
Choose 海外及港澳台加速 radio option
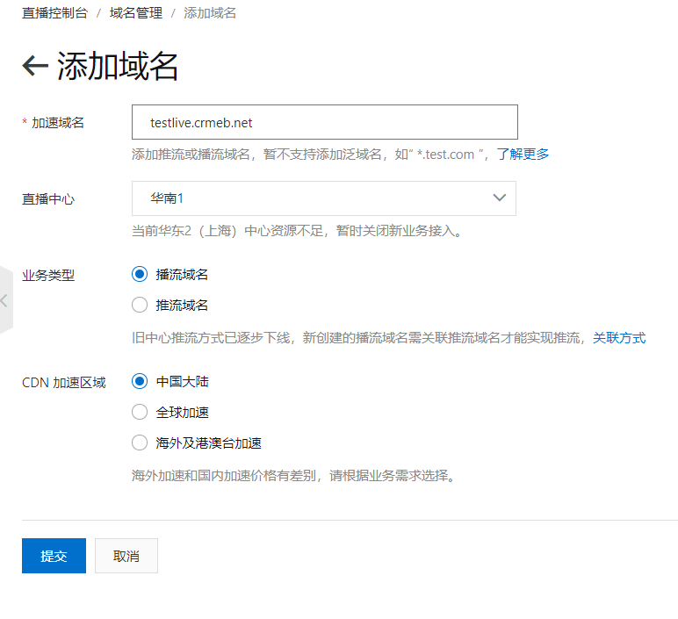pos(140,443)
